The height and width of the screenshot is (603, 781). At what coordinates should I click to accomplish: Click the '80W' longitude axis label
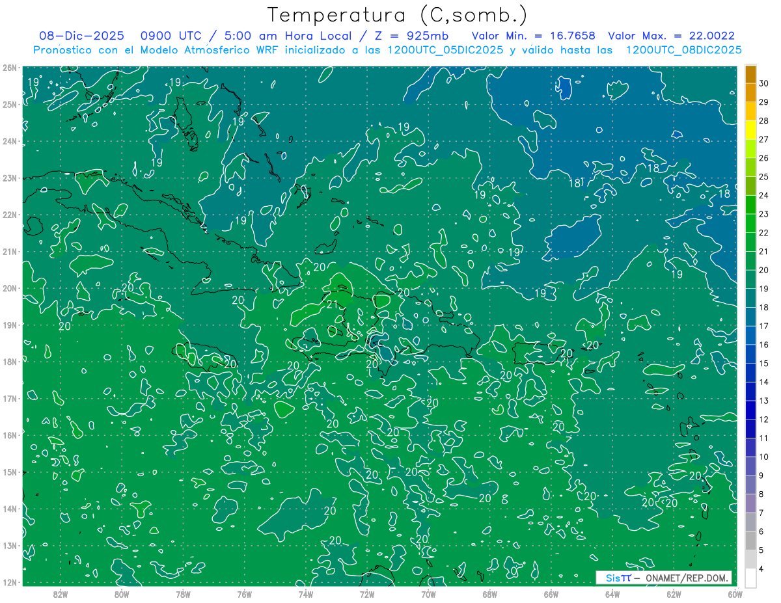pyautogui.click(x=121, y=594)
